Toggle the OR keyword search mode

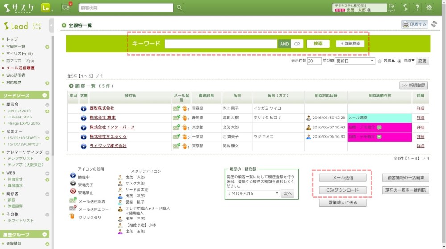[297, 44]
